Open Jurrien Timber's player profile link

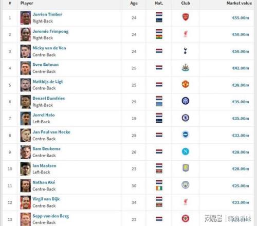[47, 14]
